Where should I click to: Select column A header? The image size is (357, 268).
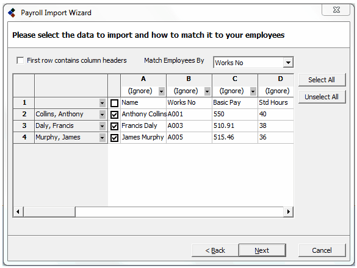click(x=143, y=79)
